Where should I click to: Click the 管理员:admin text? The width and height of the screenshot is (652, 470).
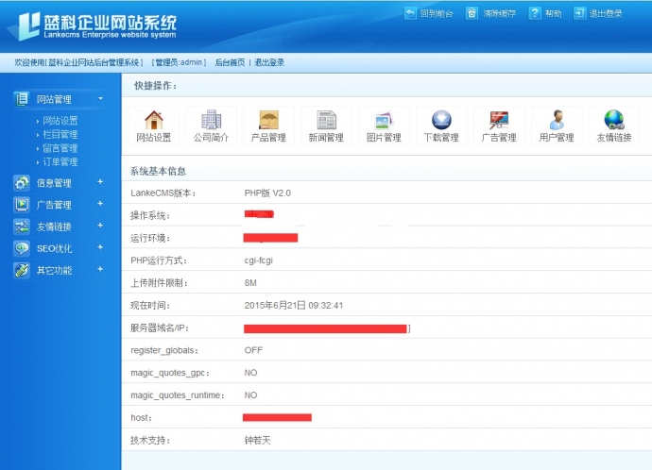pos(179,62)
